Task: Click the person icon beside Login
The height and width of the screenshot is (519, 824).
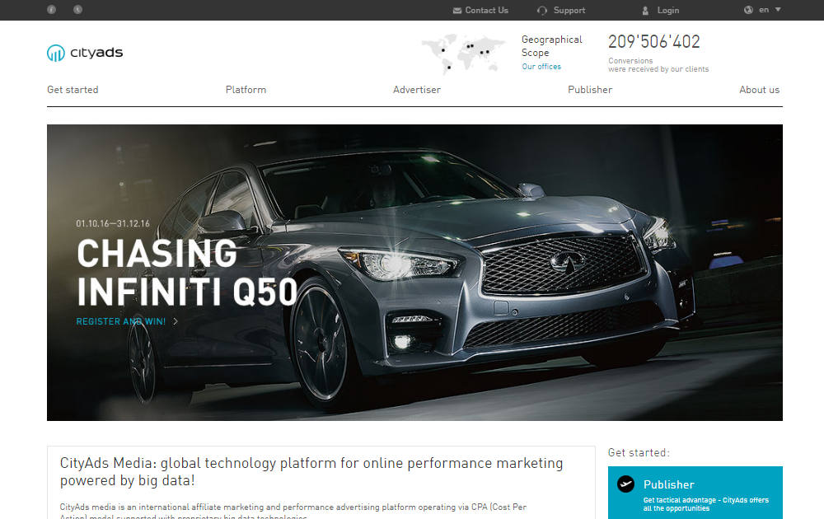Action: pos(645,11)
